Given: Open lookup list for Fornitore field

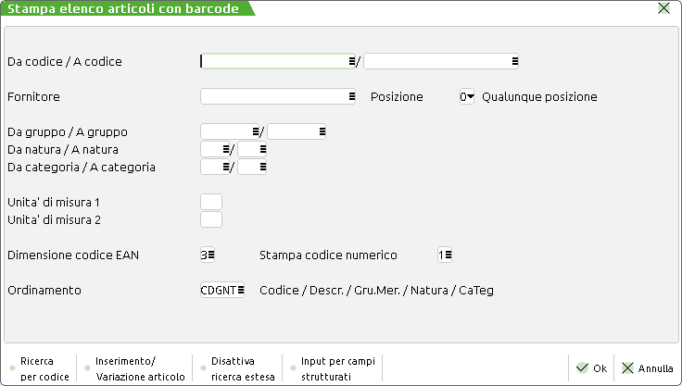Looking at the screenshot, I should coord(352,95).
